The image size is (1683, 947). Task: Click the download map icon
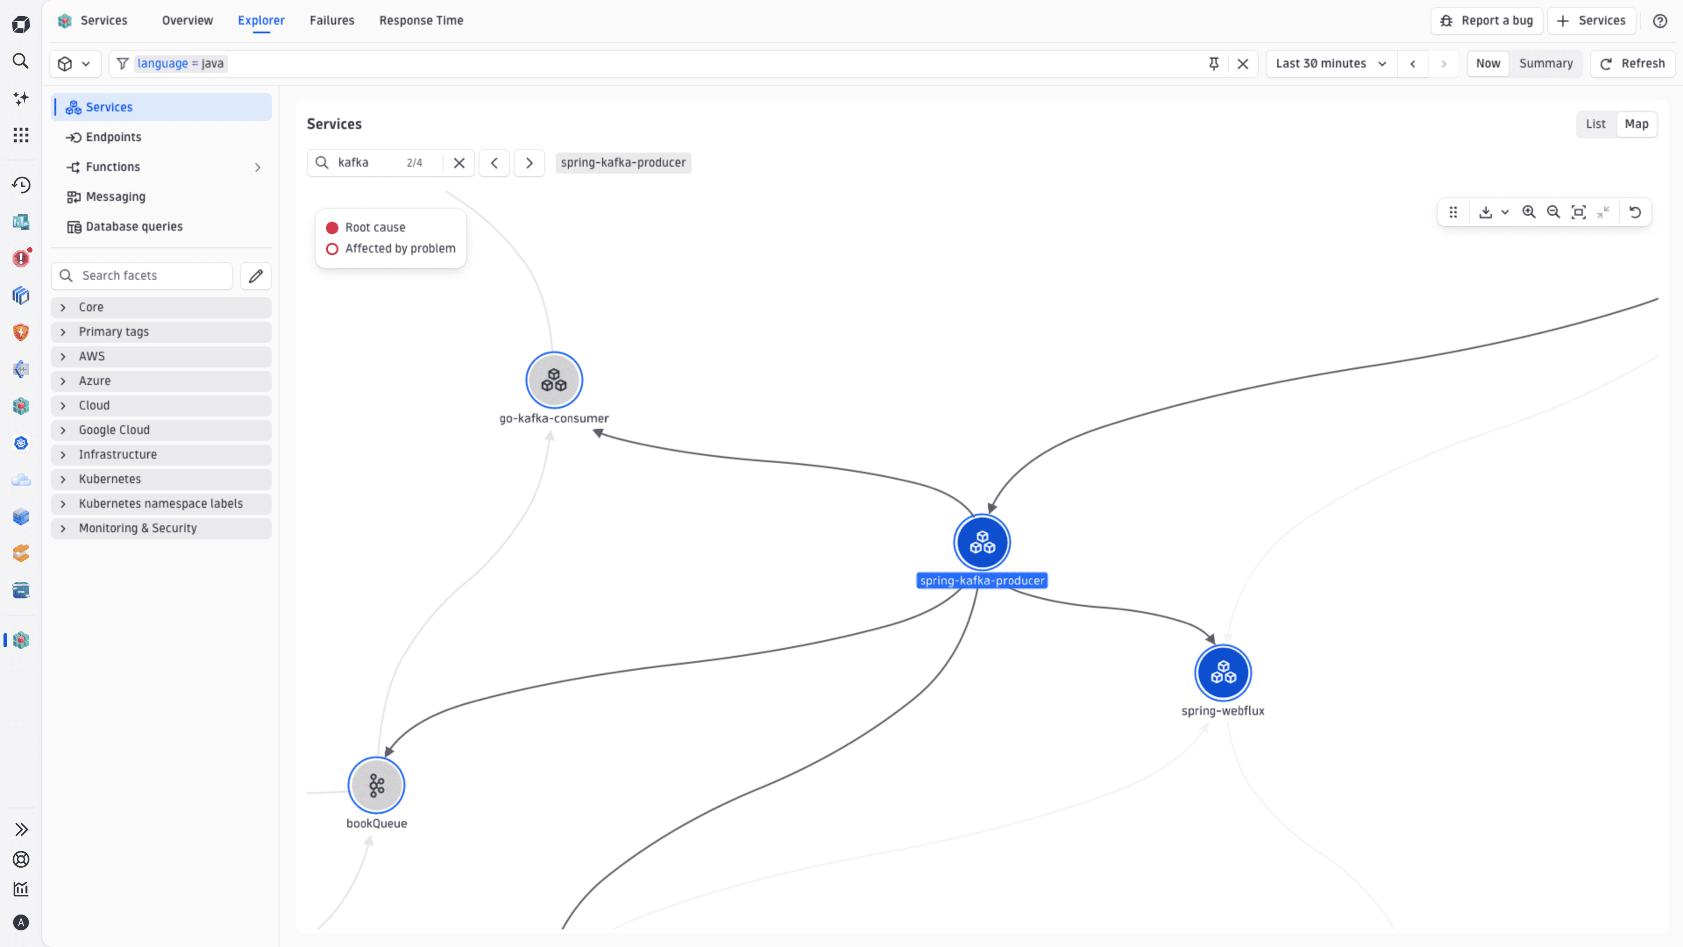click(x=1486, y=212)
